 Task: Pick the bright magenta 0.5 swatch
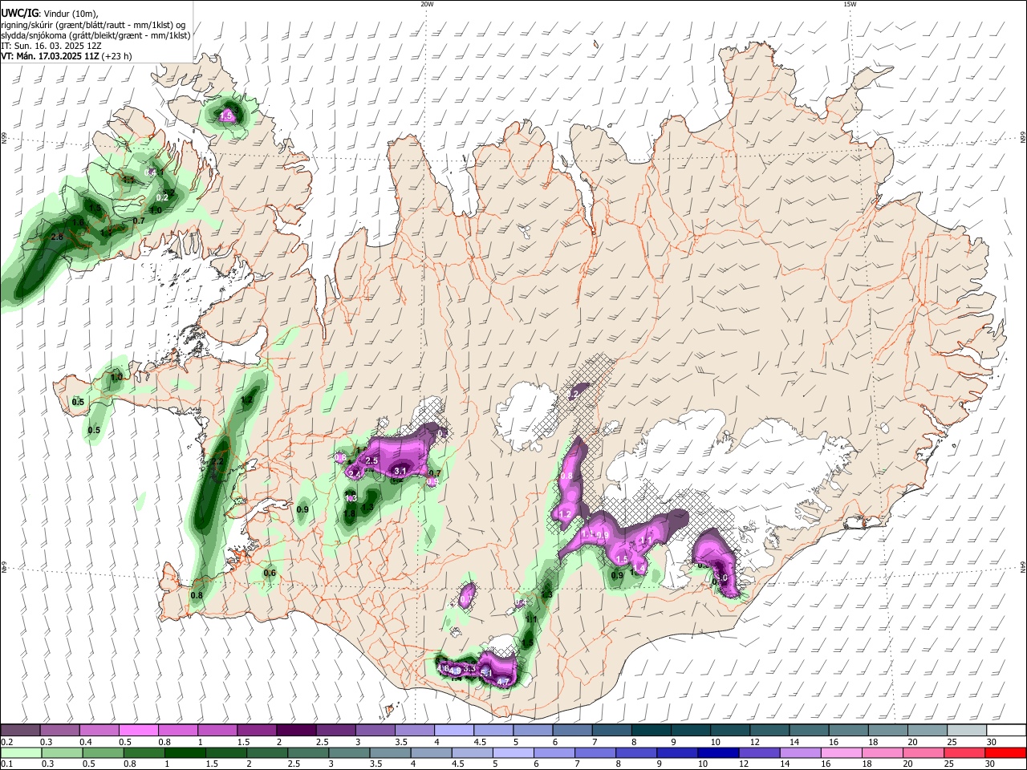point(138,731)
